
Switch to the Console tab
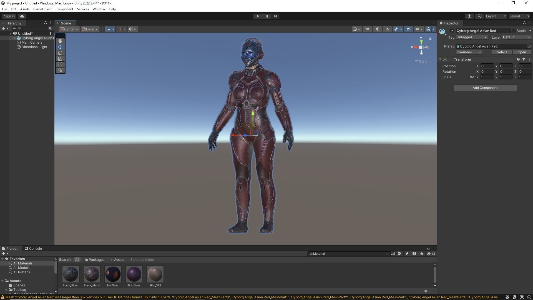(33, 249)
